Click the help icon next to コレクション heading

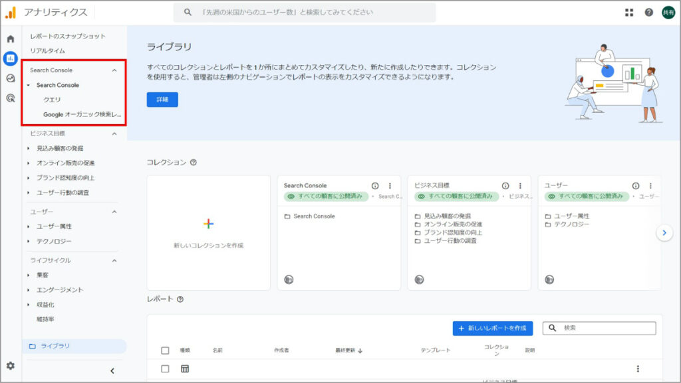[x=194, y=163]
